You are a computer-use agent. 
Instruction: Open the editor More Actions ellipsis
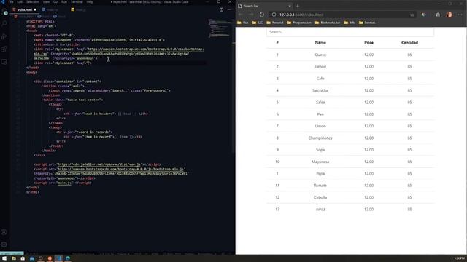229,9
